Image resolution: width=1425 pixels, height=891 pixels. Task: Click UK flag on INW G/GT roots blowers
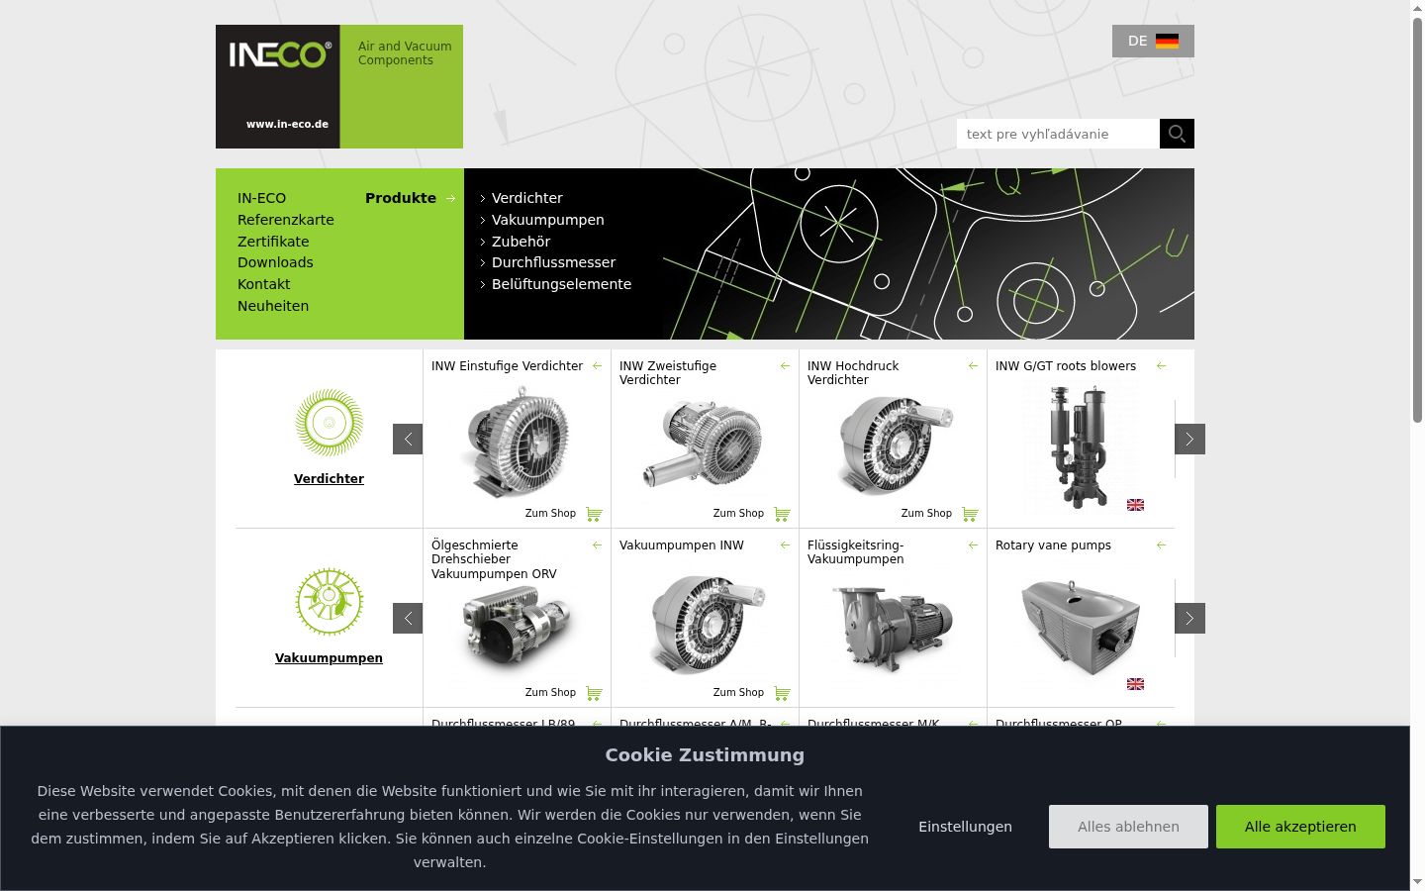click(x=1136, y=505)
